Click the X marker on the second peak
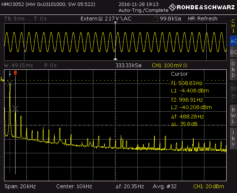237x193 pixels. [15, 109]
